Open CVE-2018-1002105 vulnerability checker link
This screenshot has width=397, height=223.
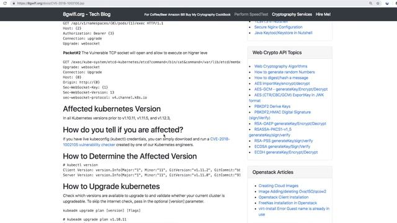tap(89, 145)
